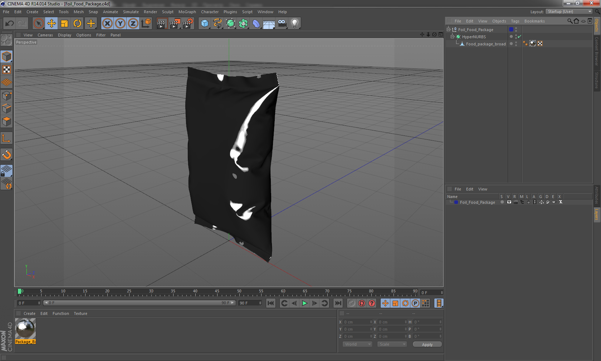
Task: Activate the Move tool
Action: pyautogui.click(x=52, y=24)
